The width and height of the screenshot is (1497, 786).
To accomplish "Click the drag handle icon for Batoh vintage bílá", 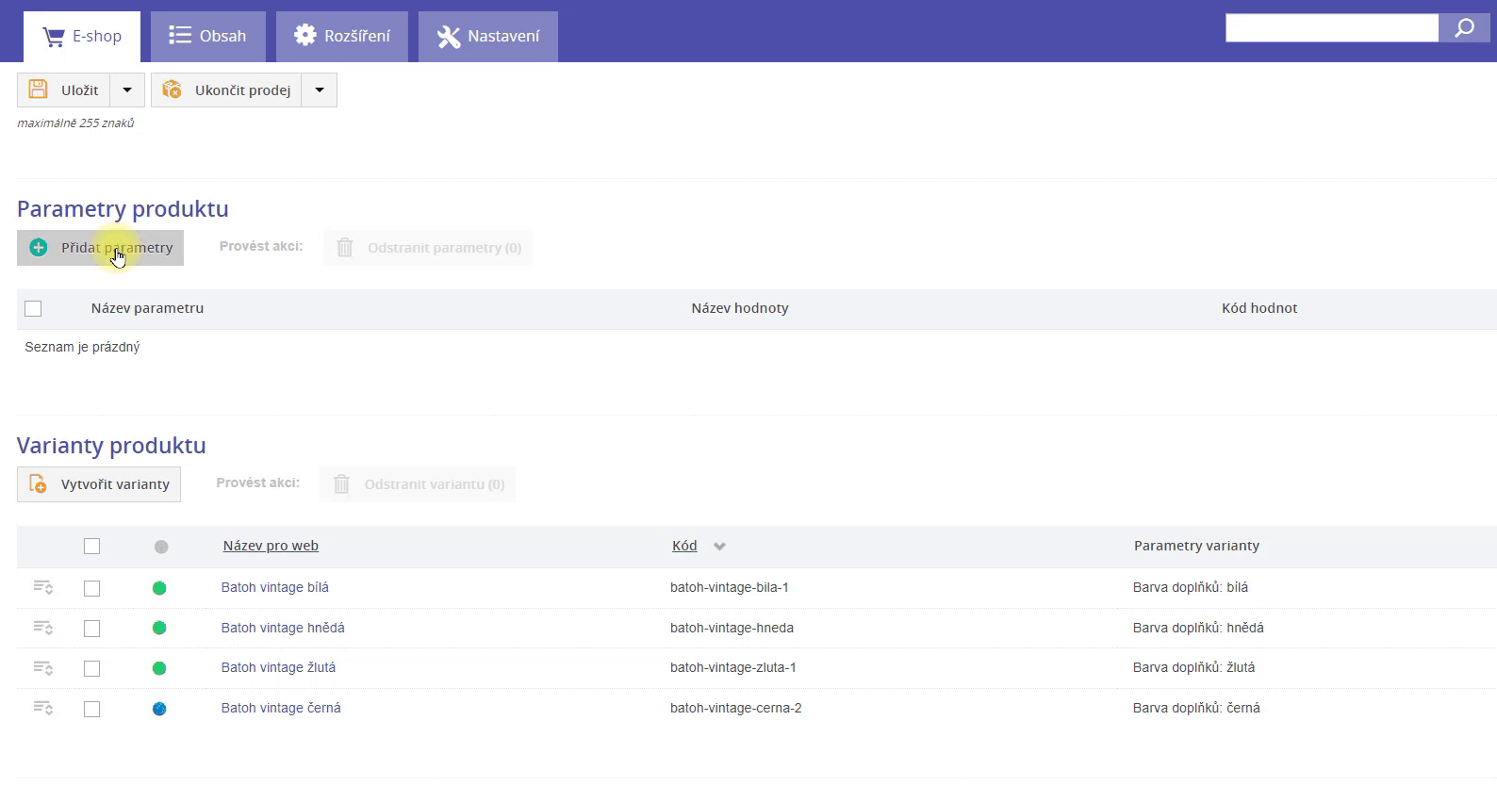I will point(42,587).
